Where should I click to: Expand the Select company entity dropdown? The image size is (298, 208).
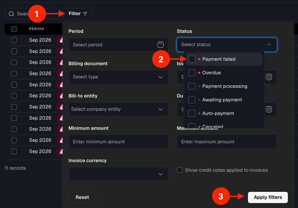119,109
